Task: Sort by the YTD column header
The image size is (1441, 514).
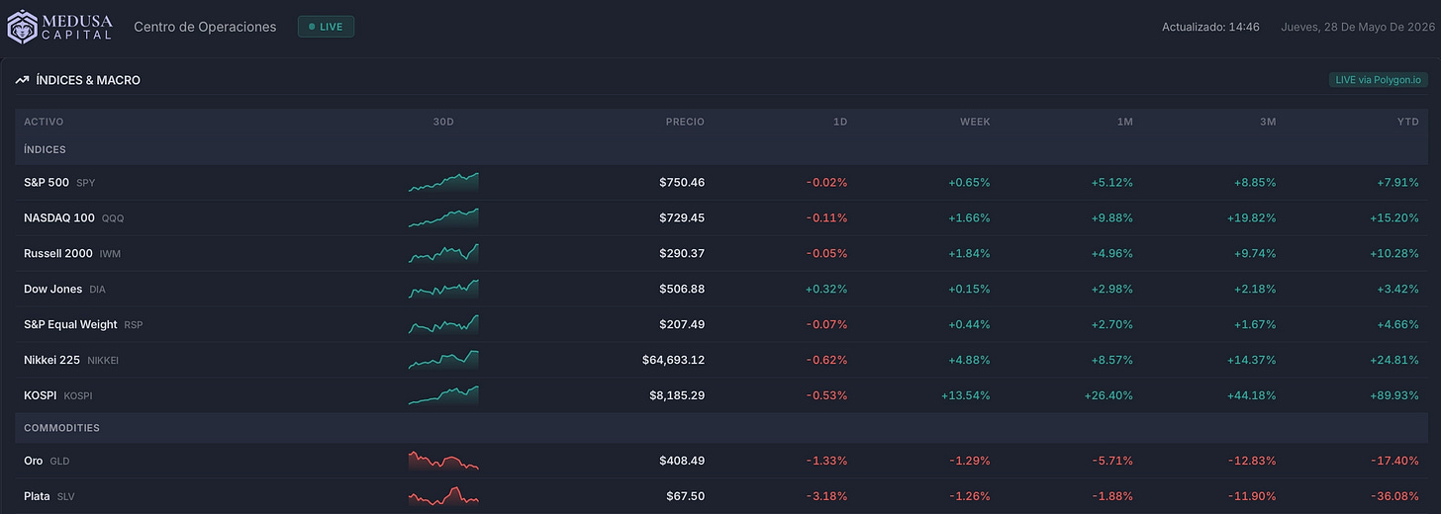Action: coord(1408,122)
